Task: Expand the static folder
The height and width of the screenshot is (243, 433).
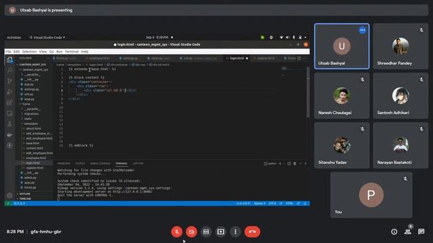Action: 34,119
